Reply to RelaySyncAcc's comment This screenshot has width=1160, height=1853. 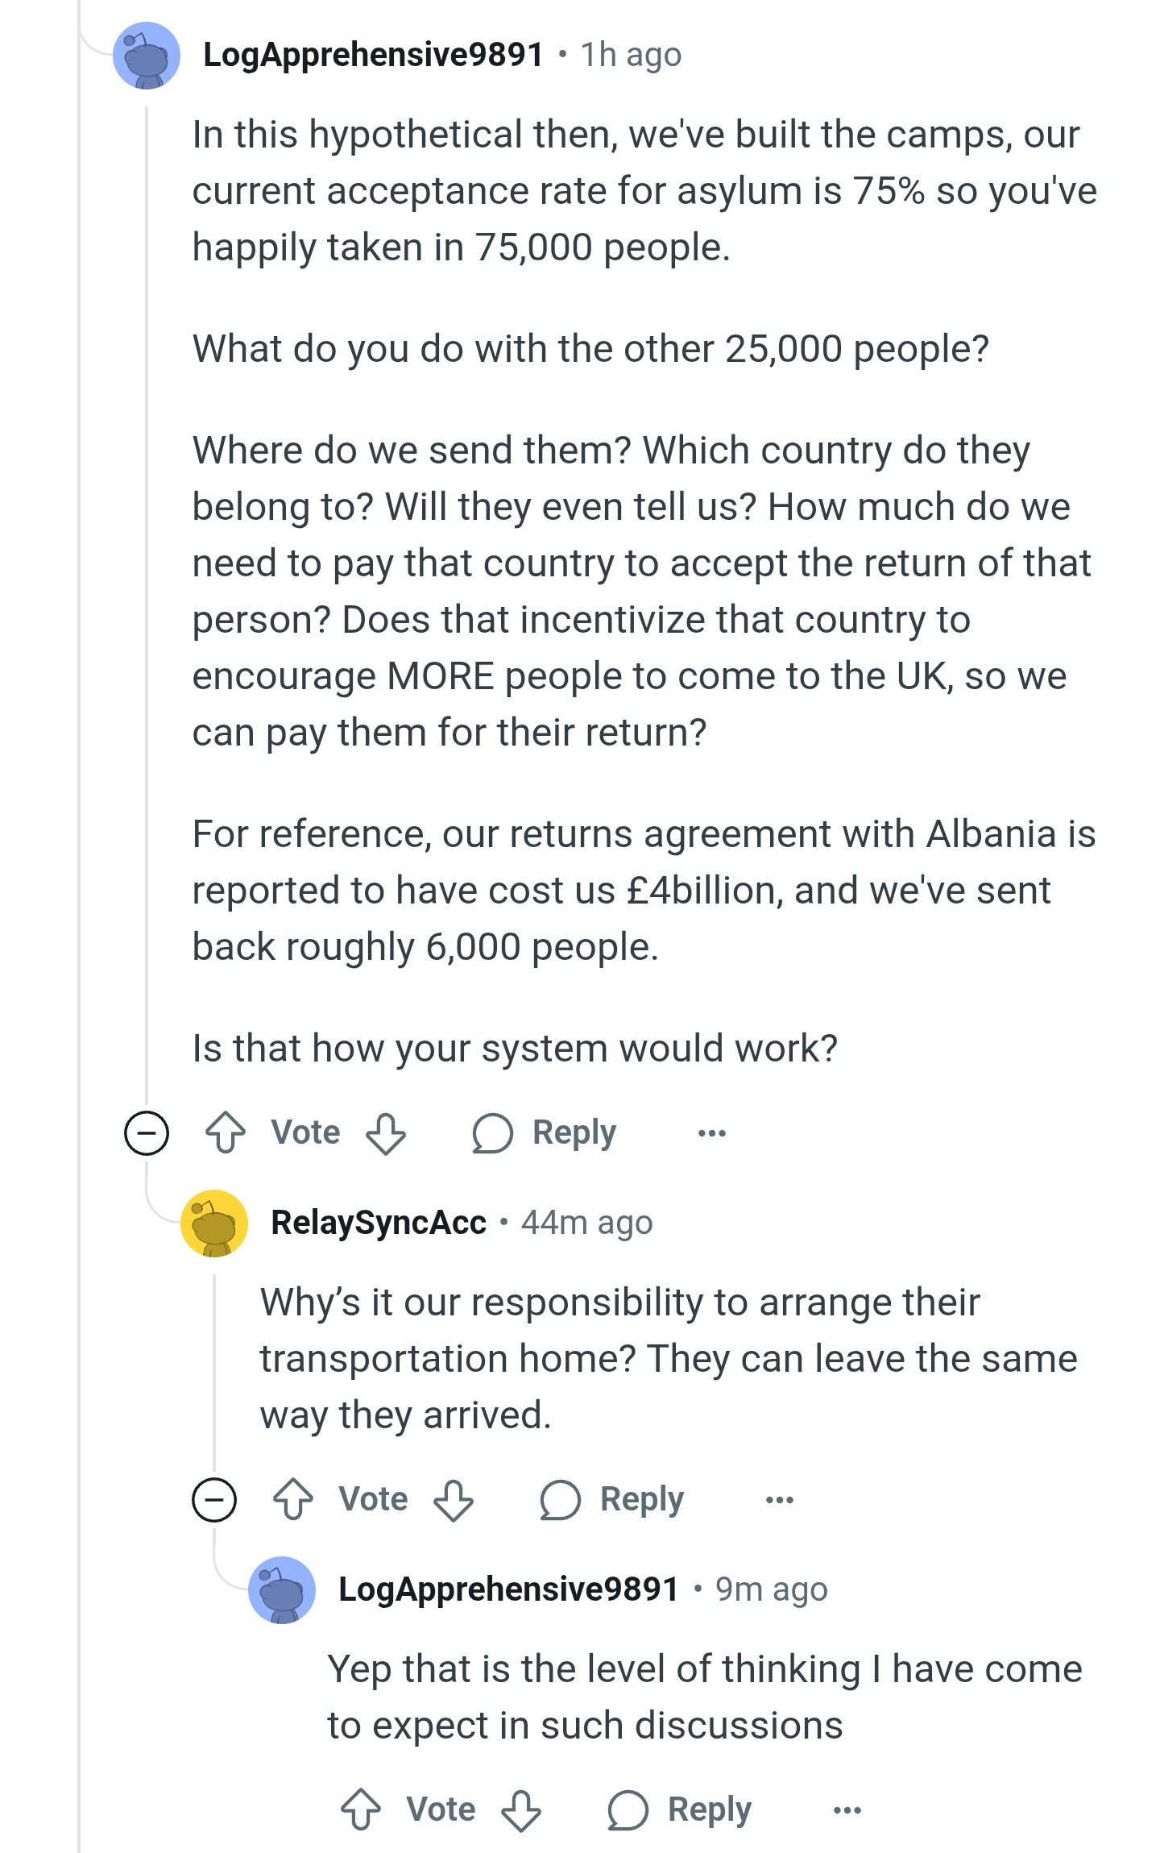pos(612,1499)
